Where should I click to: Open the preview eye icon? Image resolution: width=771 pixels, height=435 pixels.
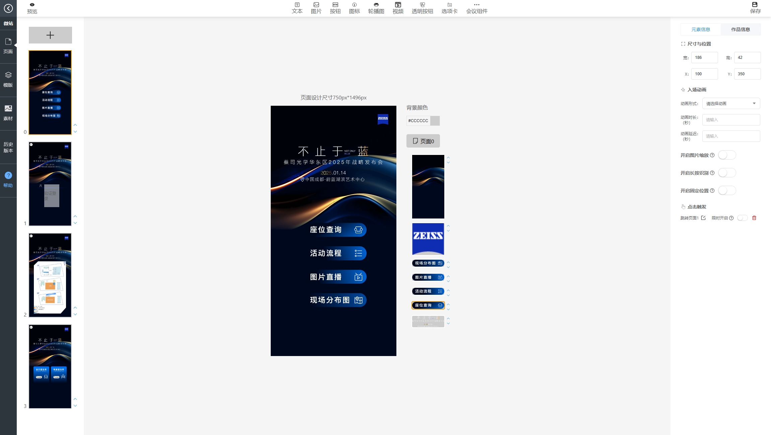point(32,5)
